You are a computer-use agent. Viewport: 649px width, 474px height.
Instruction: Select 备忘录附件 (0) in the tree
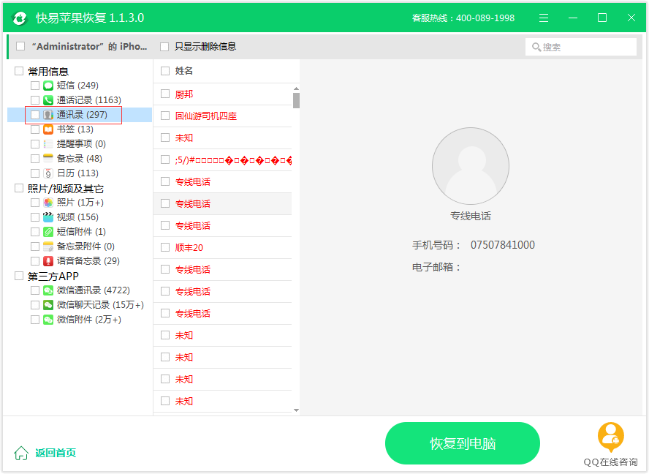(86, 247)
